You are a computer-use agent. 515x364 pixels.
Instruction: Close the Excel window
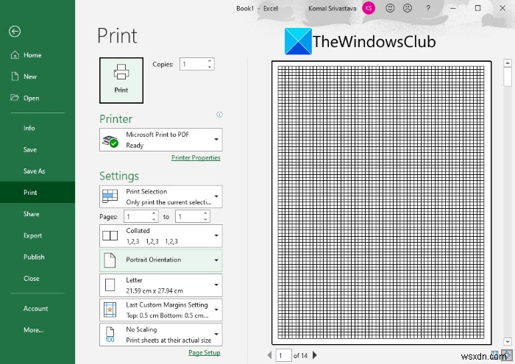(x=502, y=8)
